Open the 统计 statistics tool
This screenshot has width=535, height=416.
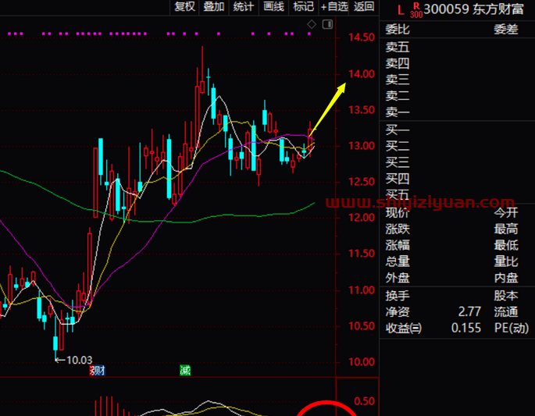(244, 7)
